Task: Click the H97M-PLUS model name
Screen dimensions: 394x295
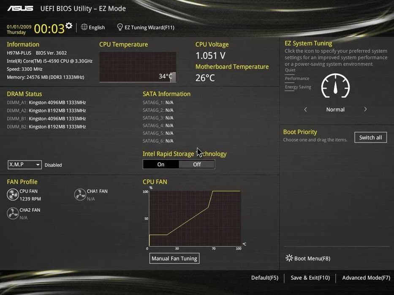Action: pyautogui.click(x=19, y=53)
